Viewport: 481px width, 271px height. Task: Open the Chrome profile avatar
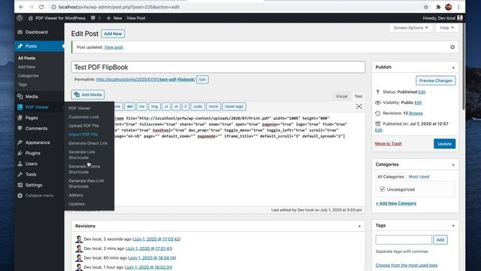coord(448,7)
